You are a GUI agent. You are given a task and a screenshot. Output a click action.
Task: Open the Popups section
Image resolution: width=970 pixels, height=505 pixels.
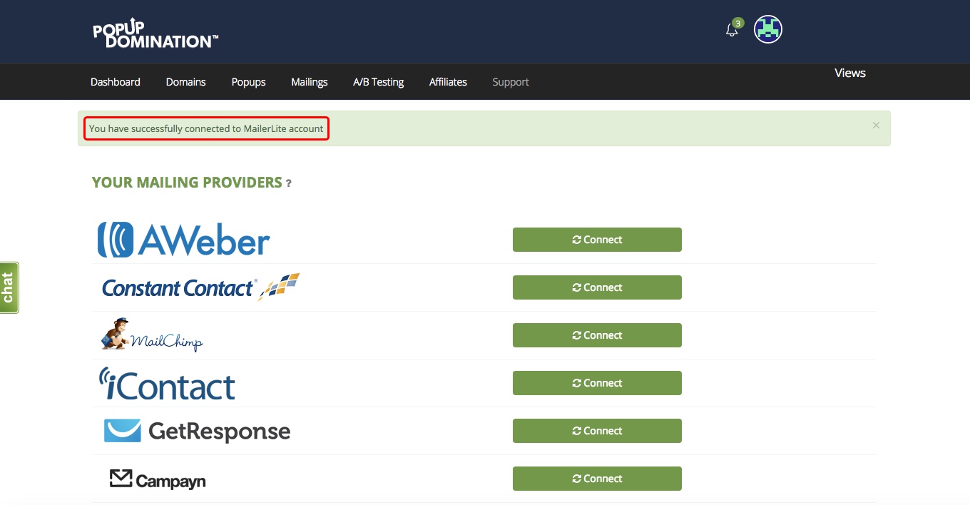pyautogui.click(x=248, y=82)
